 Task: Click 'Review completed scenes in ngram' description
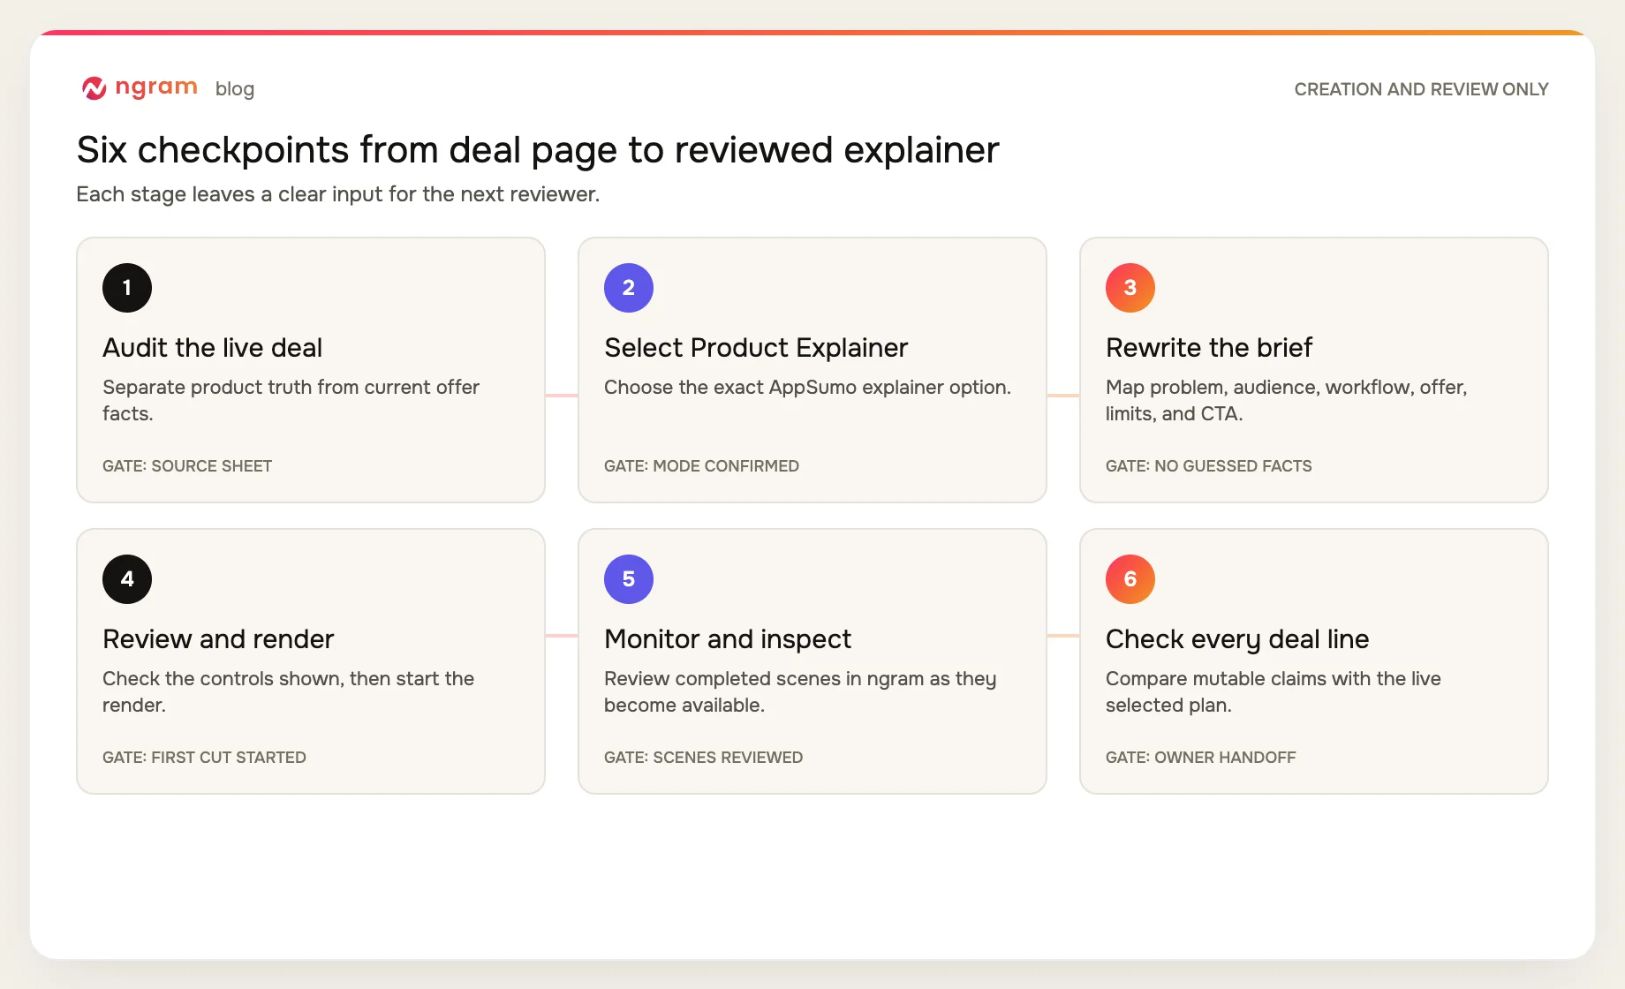800,691
